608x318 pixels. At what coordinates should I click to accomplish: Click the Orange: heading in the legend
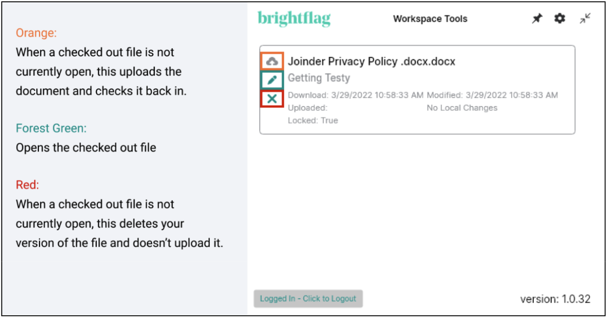pyautogui.click(x=36, y=33)
